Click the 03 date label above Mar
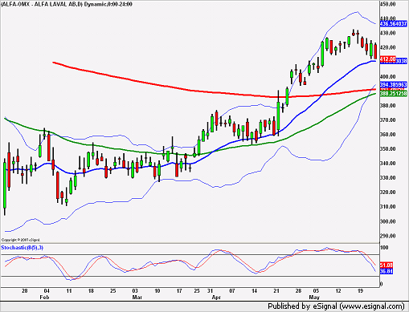 (x=135, y=290)
